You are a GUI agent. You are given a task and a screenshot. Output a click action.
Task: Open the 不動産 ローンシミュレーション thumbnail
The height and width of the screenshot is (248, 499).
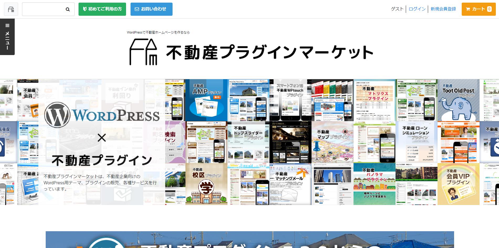pyautogui.click(x=417, y=142)
